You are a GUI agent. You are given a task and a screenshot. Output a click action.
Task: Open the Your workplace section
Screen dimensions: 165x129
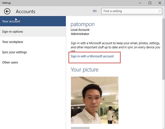tap(33, 42)
